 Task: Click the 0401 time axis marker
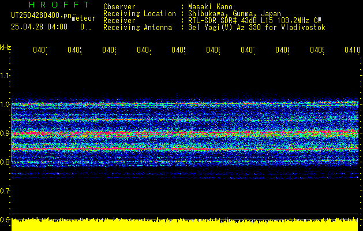pos(40,50)
